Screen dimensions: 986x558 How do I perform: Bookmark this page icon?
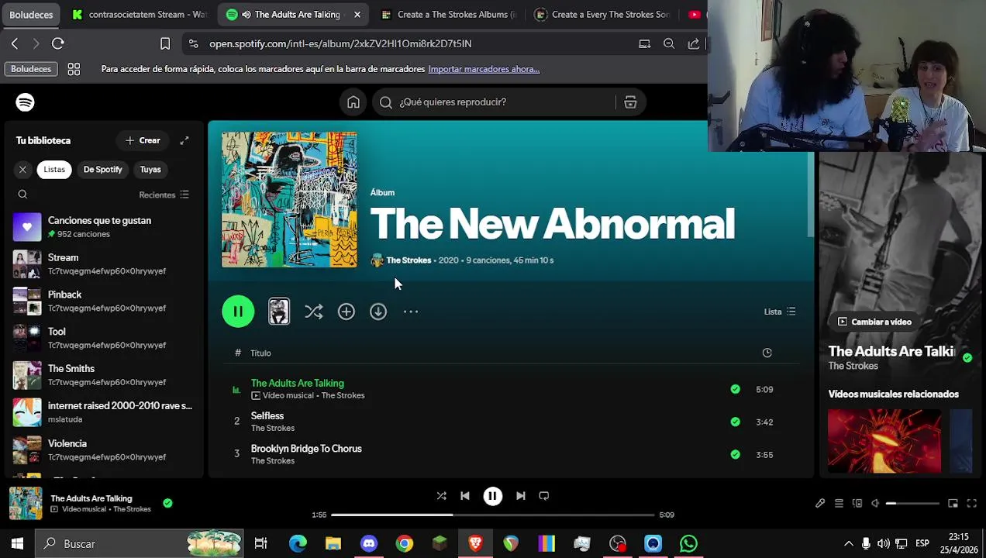click(x=165, y=43)
